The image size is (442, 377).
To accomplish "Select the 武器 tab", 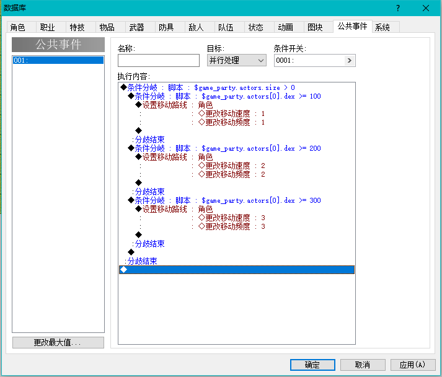I will (x=140, y=27).
